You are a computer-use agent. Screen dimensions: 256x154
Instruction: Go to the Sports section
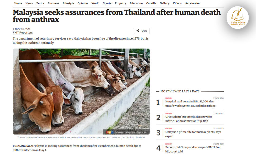point(107,3)
